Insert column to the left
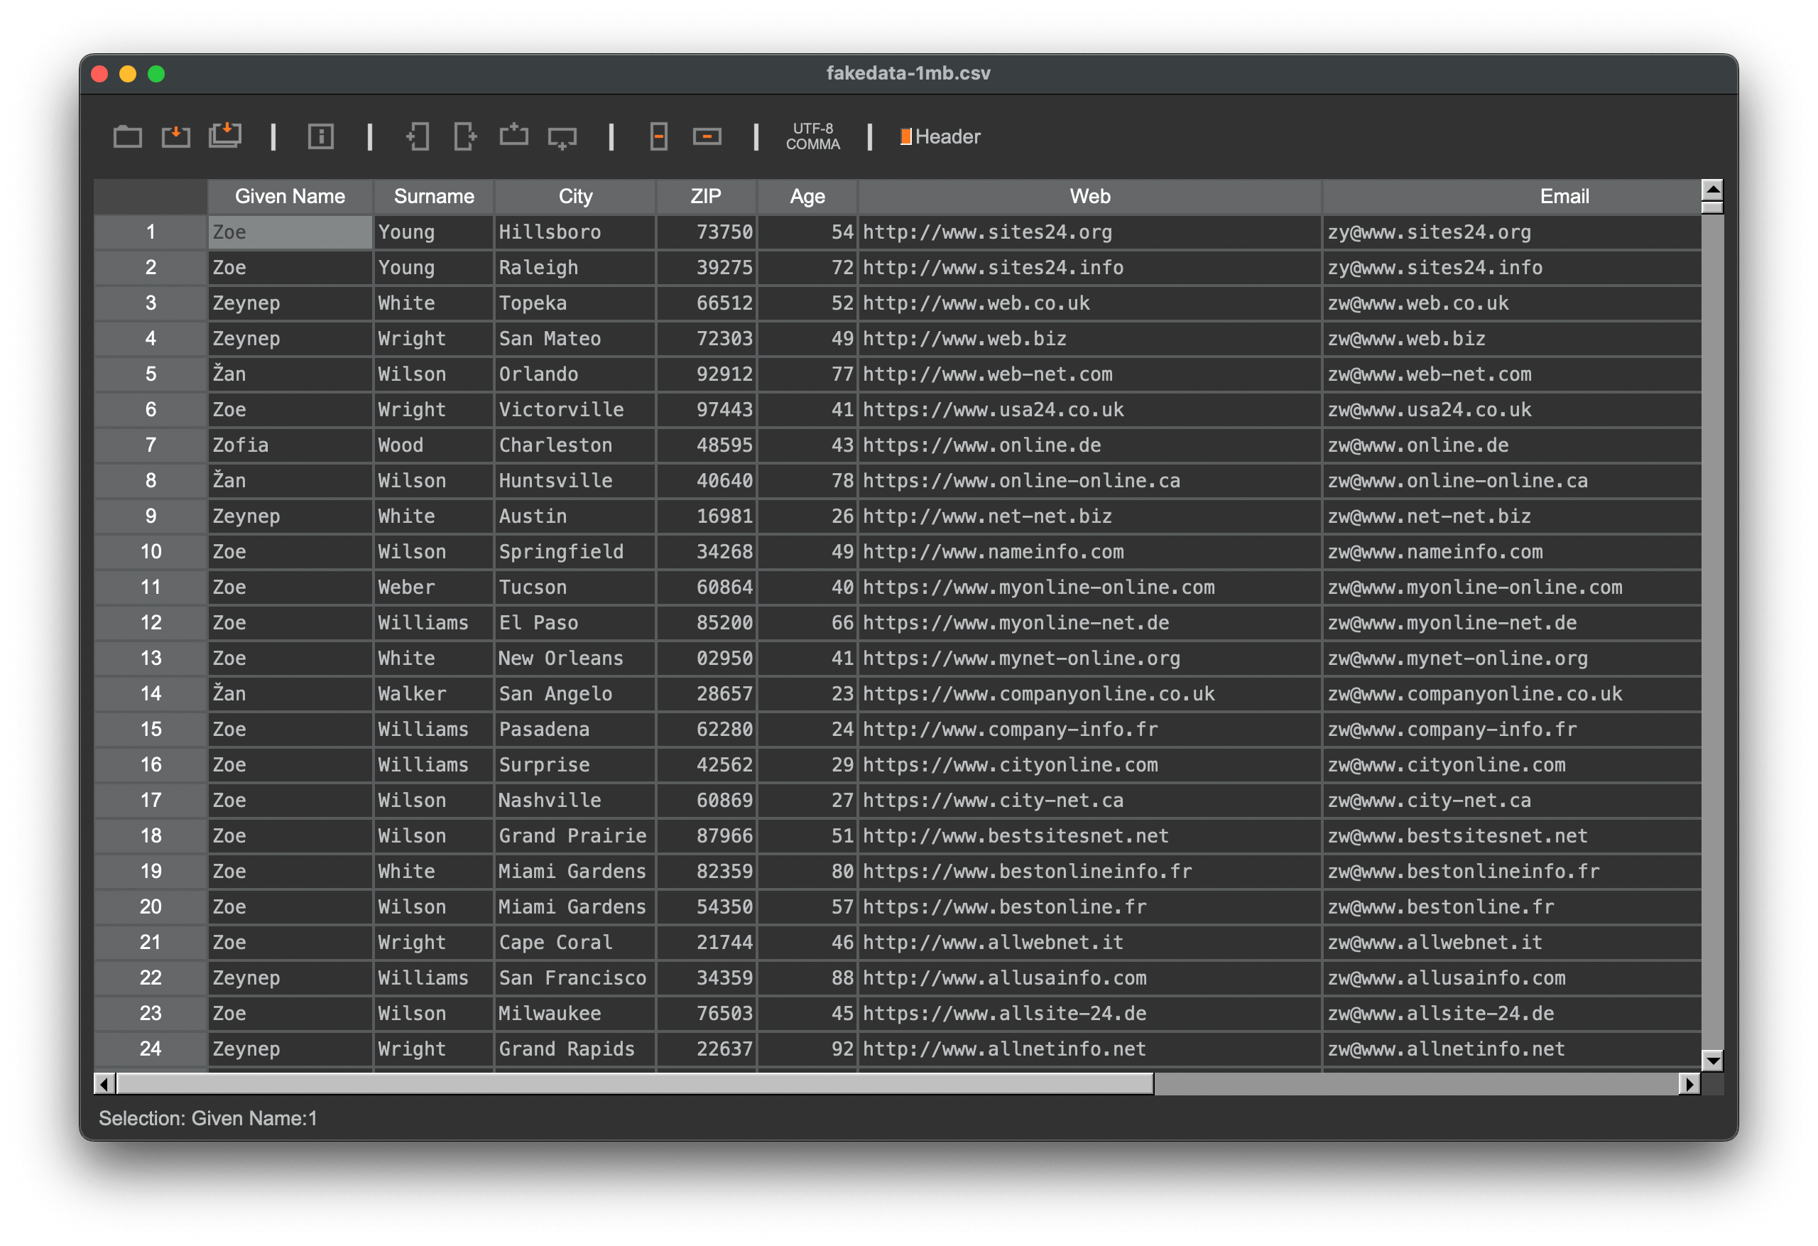 point(418,136)
